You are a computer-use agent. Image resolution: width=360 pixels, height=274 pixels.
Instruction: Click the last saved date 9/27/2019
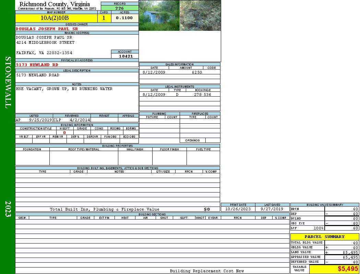pos(272,209)
